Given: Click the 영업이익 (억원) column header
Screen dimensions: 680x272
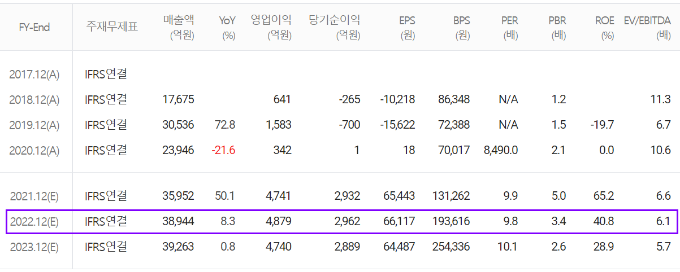Looking at the screenshot, I should coord(271,27).
